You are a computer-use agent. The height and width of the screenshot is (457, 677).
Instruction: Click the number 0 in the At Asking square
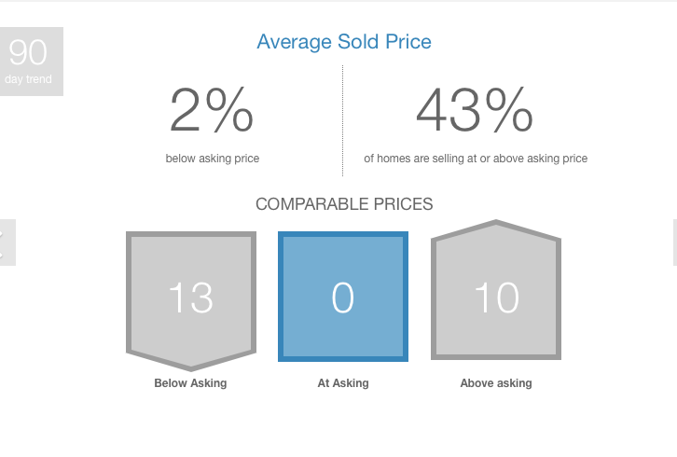point(343,298)
